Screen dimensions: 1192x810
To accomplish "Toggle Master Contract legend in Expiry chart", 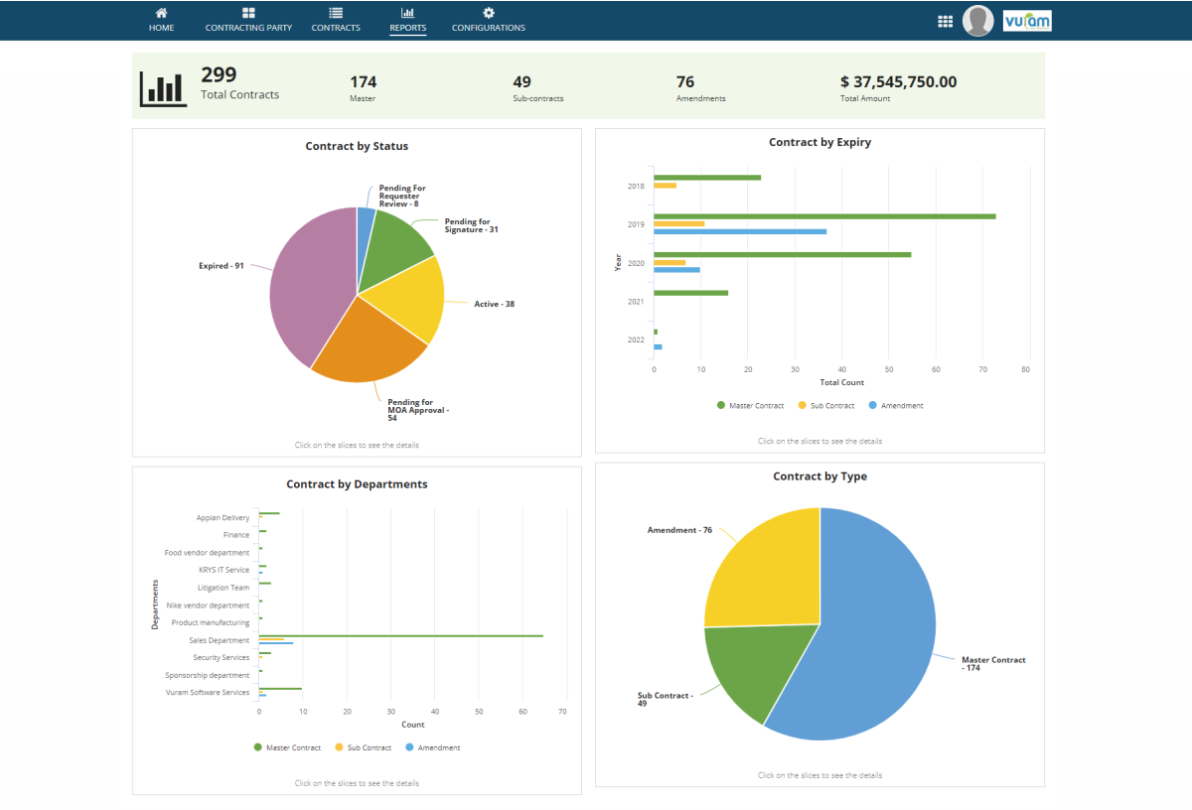I will [750, 406].
